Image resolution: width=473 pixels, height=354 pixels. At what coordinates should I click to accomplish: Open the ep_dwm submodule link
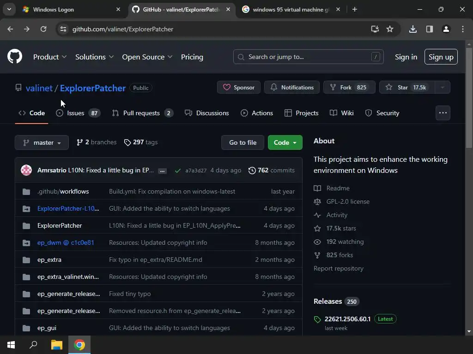pyautogui.click(x=66, y=242)
